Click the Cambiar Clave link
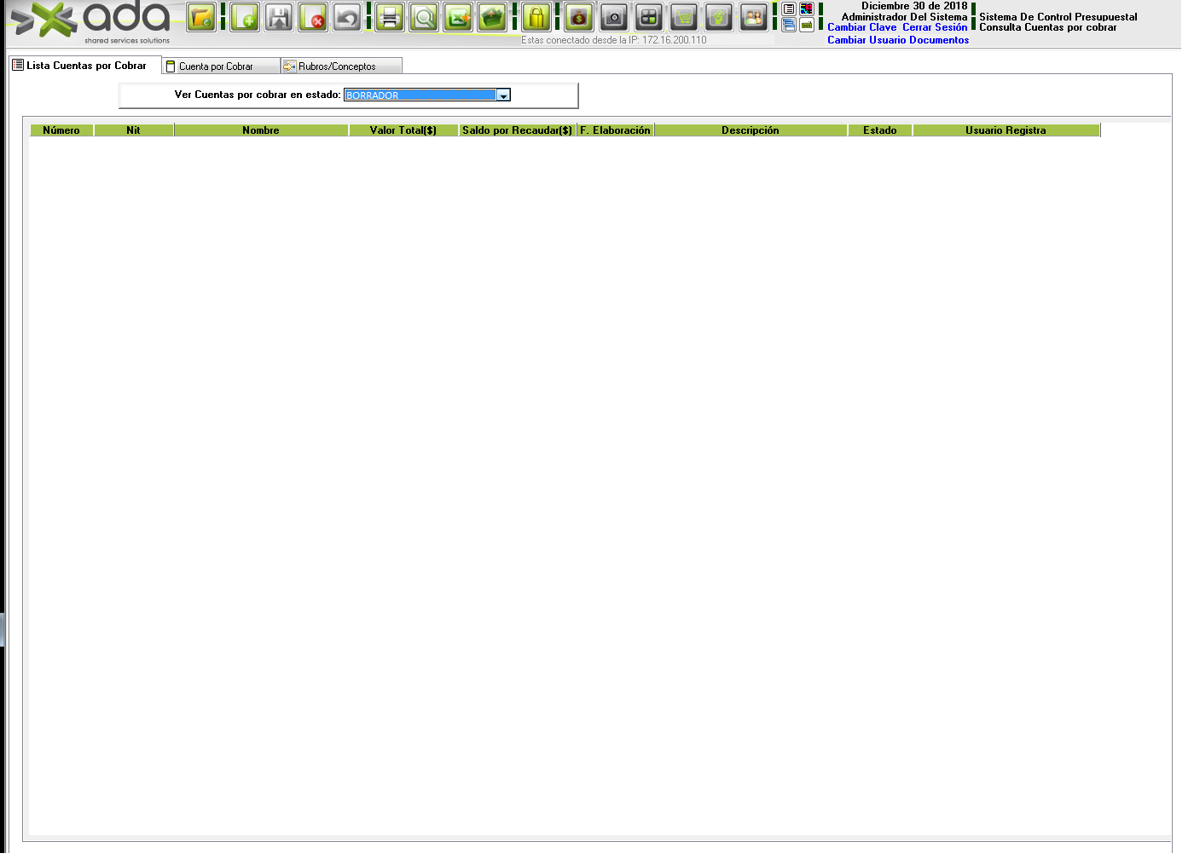This screenshot has width=1194, height=859. coord(862,27)
